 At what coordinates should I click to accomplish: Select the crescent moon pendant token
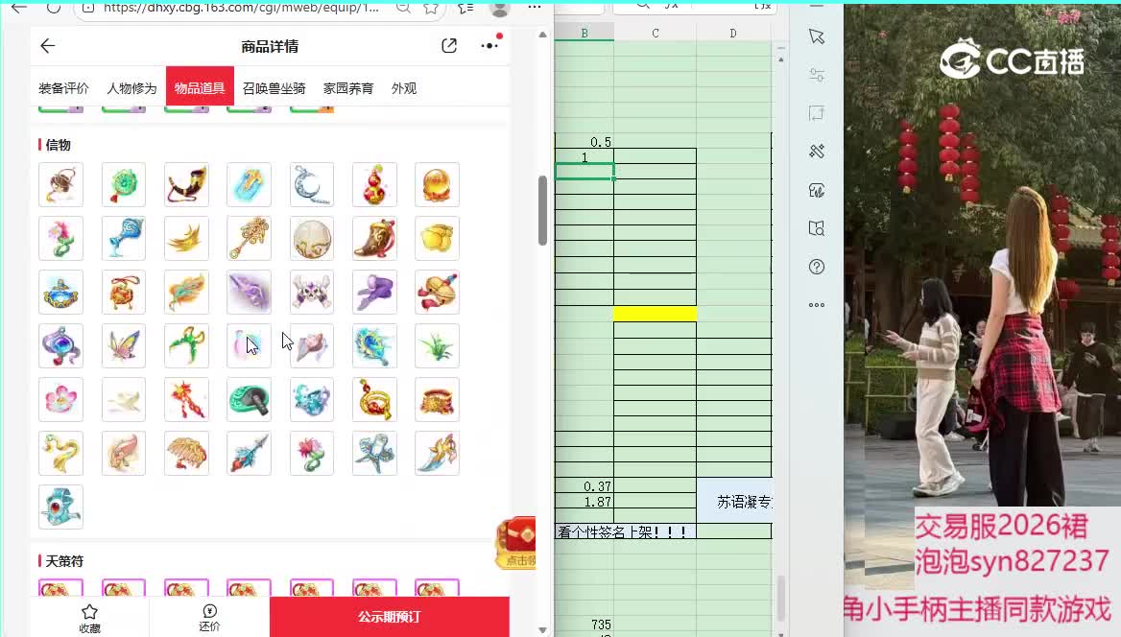312,185
